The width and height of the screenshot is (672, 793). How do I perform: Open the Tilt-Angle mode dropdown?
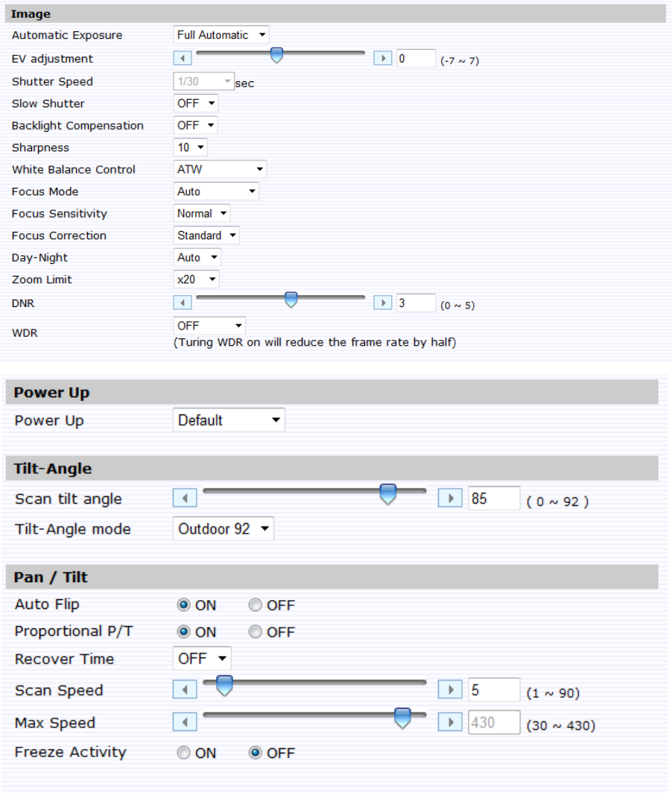click(x=224, y=529)
